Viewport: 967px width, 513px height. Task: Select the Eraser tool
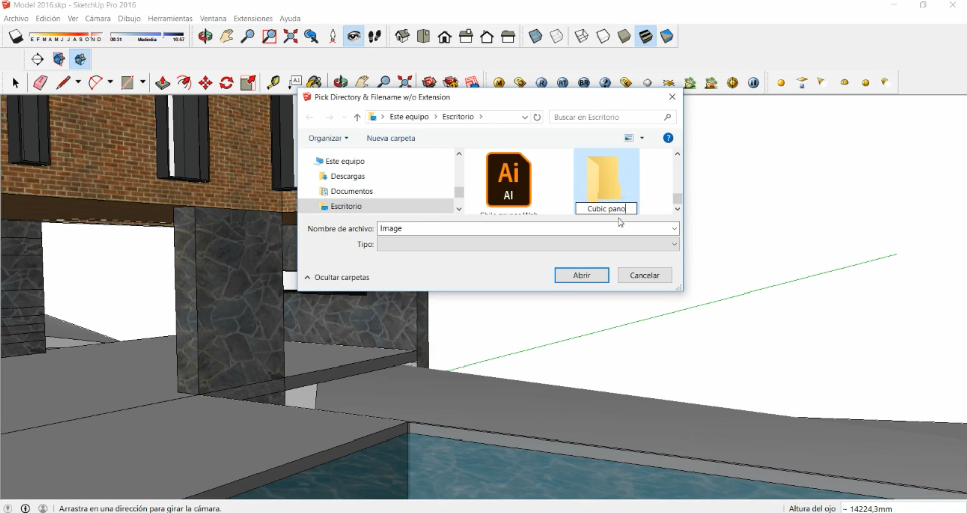coord(40,83)
